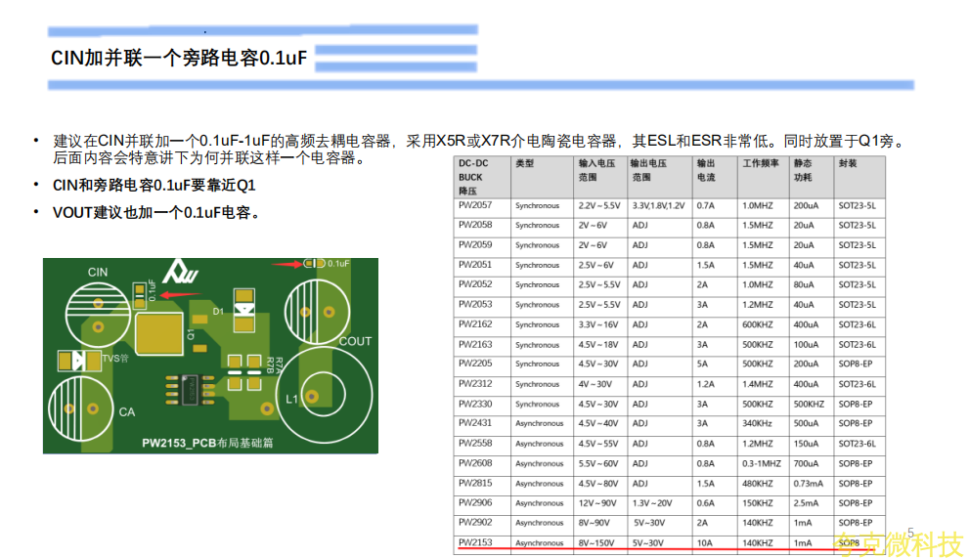Click the red arrow pointing at CIN bypass capacitor
The width and height of the screenshot is (969, 558).
coord(181,294)
